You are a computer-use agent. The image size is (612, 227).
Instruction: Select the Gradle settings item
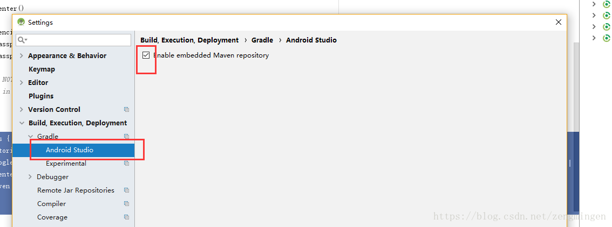[47, 137]
